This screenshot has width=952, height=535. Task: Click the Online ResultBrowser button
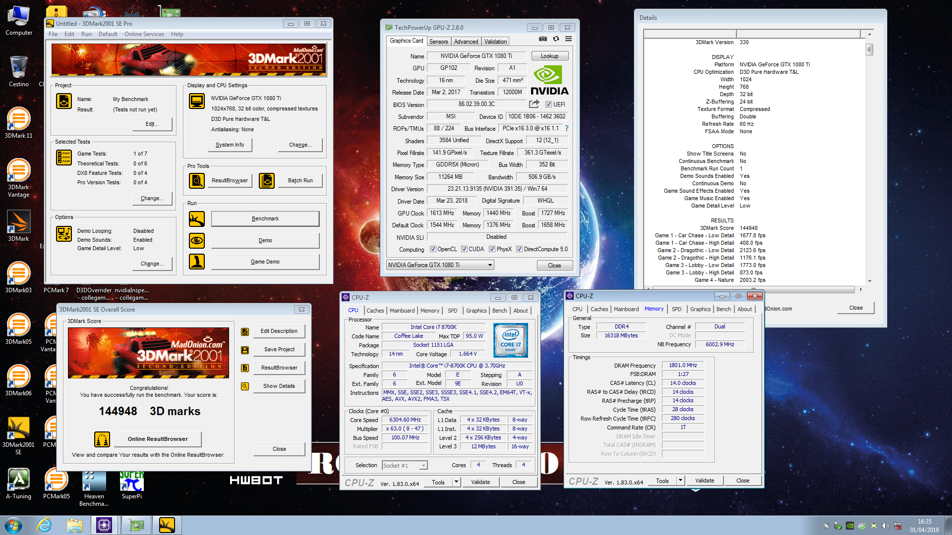[x=158, y=439]
